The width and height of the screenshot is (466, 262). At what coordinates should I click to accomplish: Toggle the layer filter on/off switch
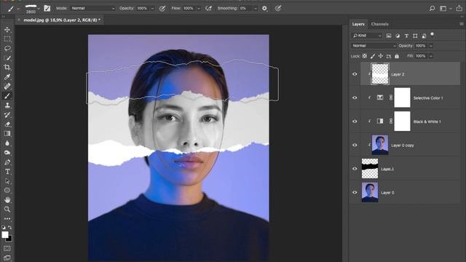point(432,34)
